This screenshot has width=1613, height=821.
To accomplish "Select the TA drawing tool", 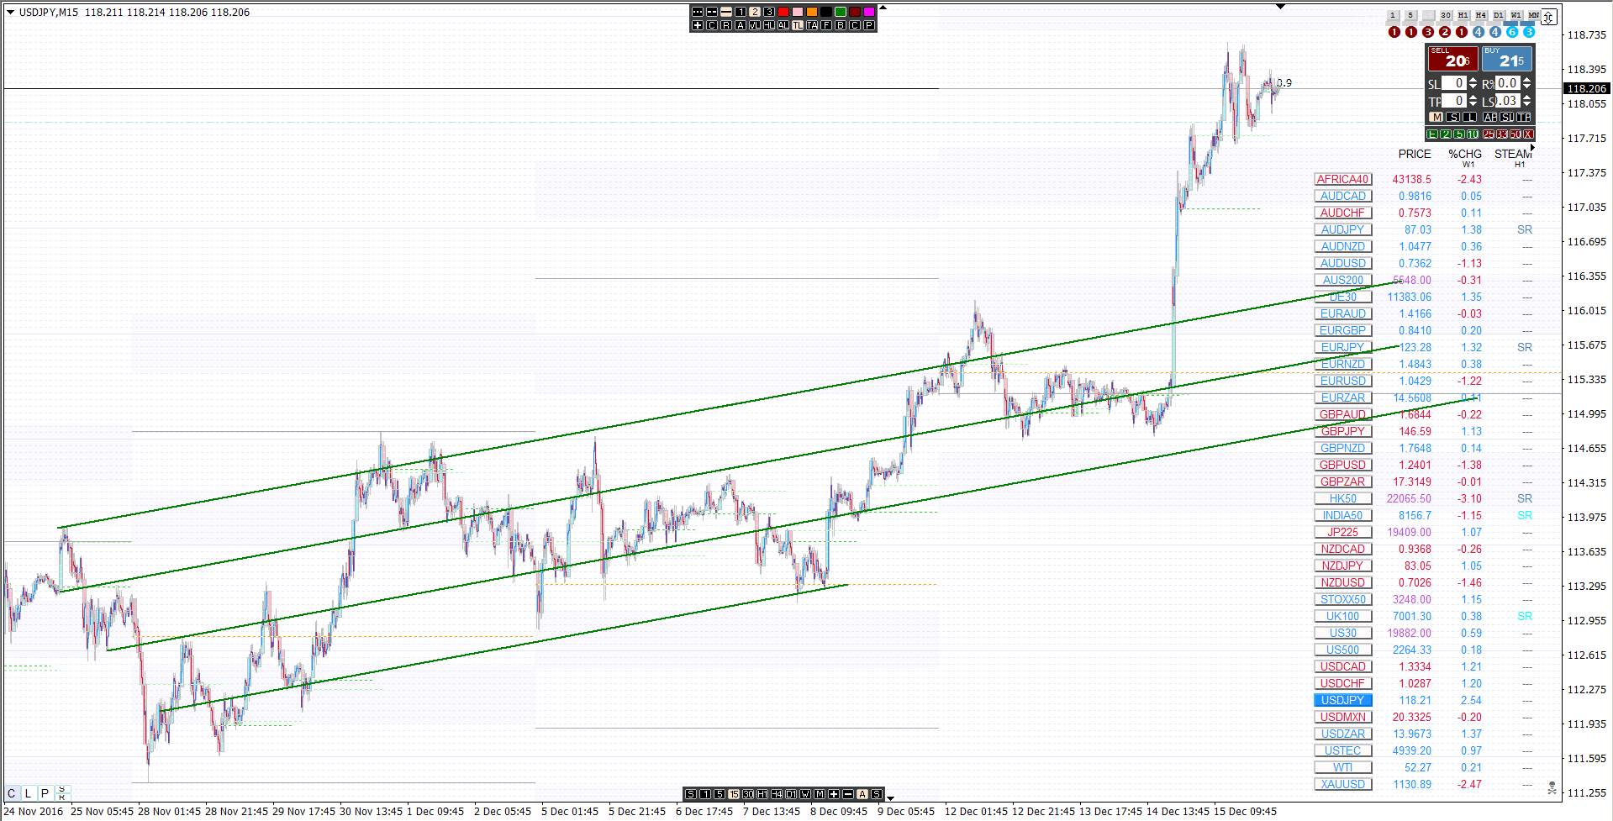I will click(x=812, y=25).
